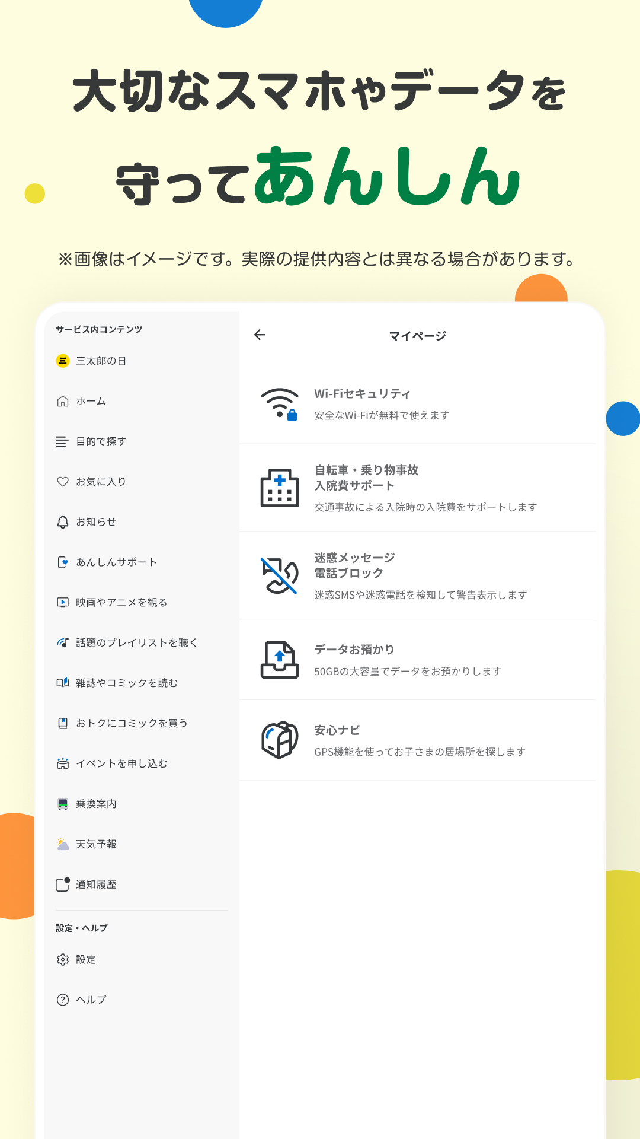Tap the yellow 三太郎の日 badge icon
The image size is (640, 1139).
pos(63,361)
